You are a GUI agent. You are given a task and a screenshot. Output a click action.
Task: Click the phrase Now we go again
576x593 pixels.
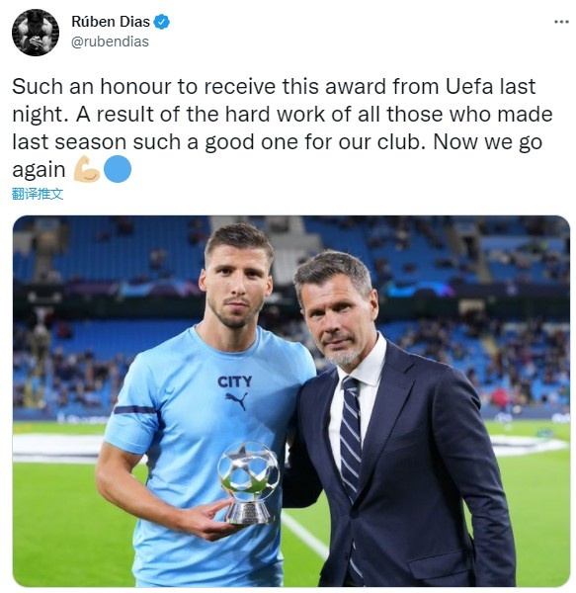[487, 142]
